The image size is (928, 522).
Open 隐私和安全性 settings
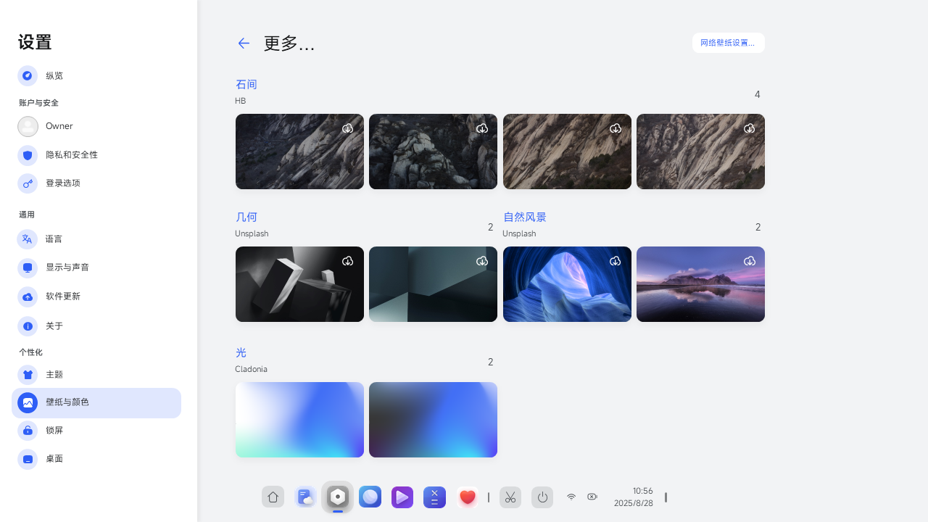point(96,155)
